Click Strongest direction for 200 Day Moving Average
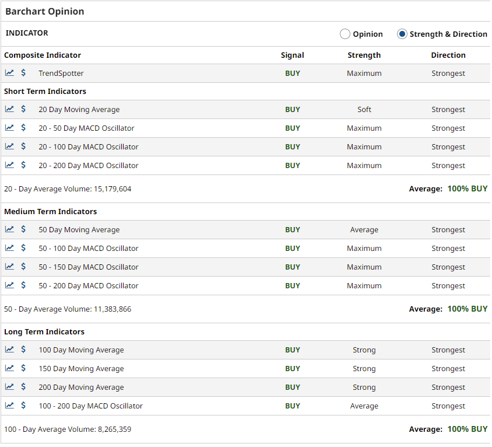The height and width of the screenshot is (447, 492). pos(448,387)
